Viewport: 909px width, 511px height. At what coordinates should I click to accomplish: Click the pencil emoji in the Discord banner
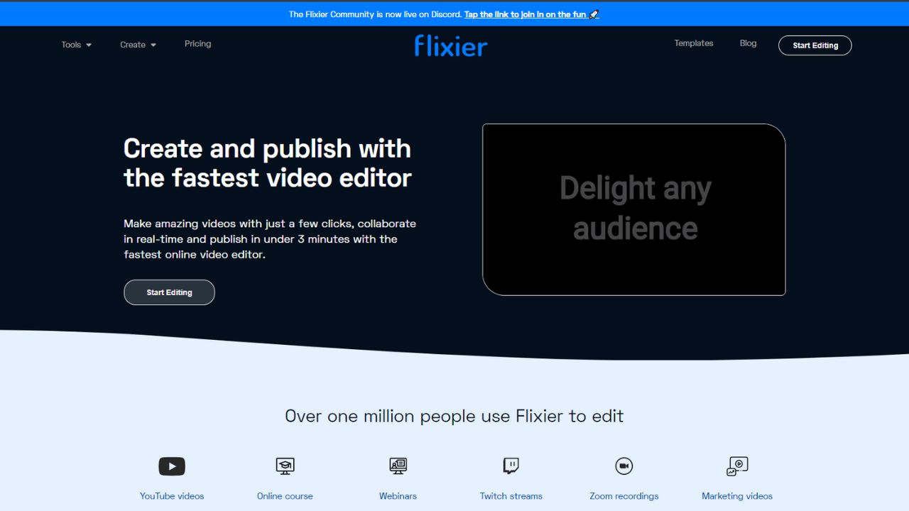pos(594,13)
